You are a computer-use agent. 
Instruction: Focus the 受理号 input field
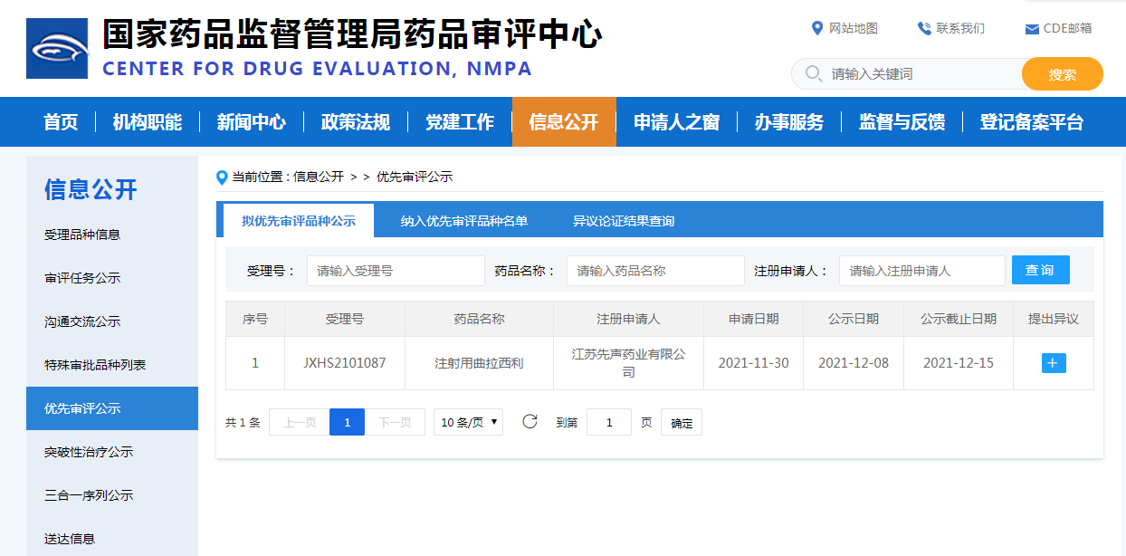coord(396,271)
